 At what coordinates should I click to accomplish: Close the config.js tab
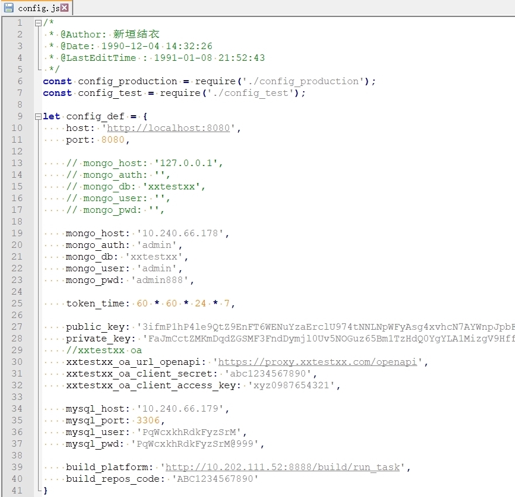(65, 8)
